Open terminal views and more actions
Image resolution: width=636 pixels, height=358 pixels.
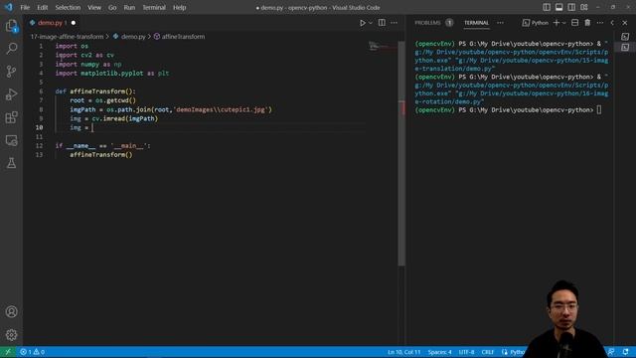(600, 23)
